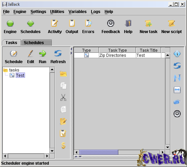Collapse split pane with left arrow
This screenshot has height=167, width=187.
click(x=71, y=49)
